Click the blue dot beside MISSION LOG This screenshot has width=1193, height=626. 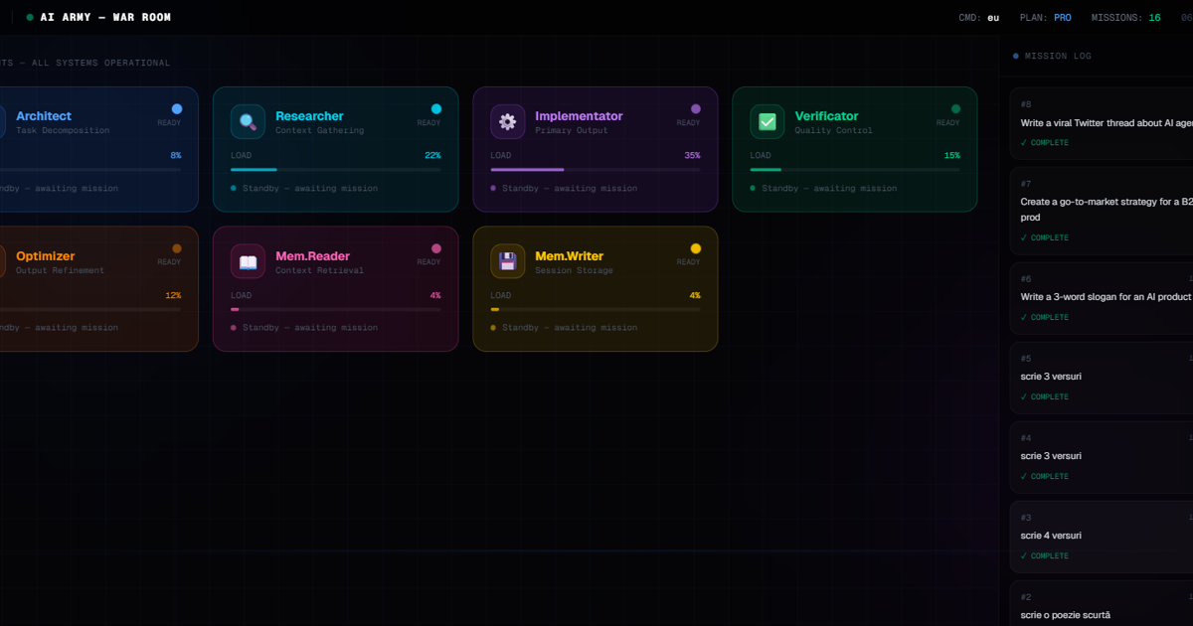(x=1015, y=57)
